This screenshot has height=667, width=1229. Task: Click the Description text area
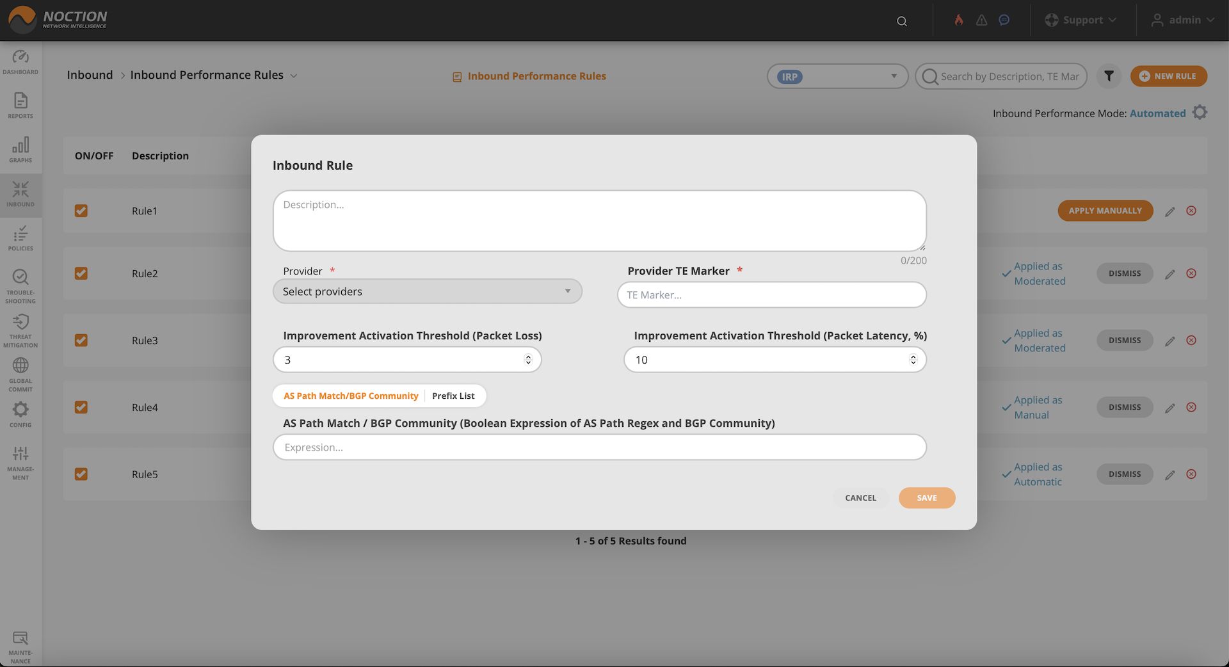point(600,221)
